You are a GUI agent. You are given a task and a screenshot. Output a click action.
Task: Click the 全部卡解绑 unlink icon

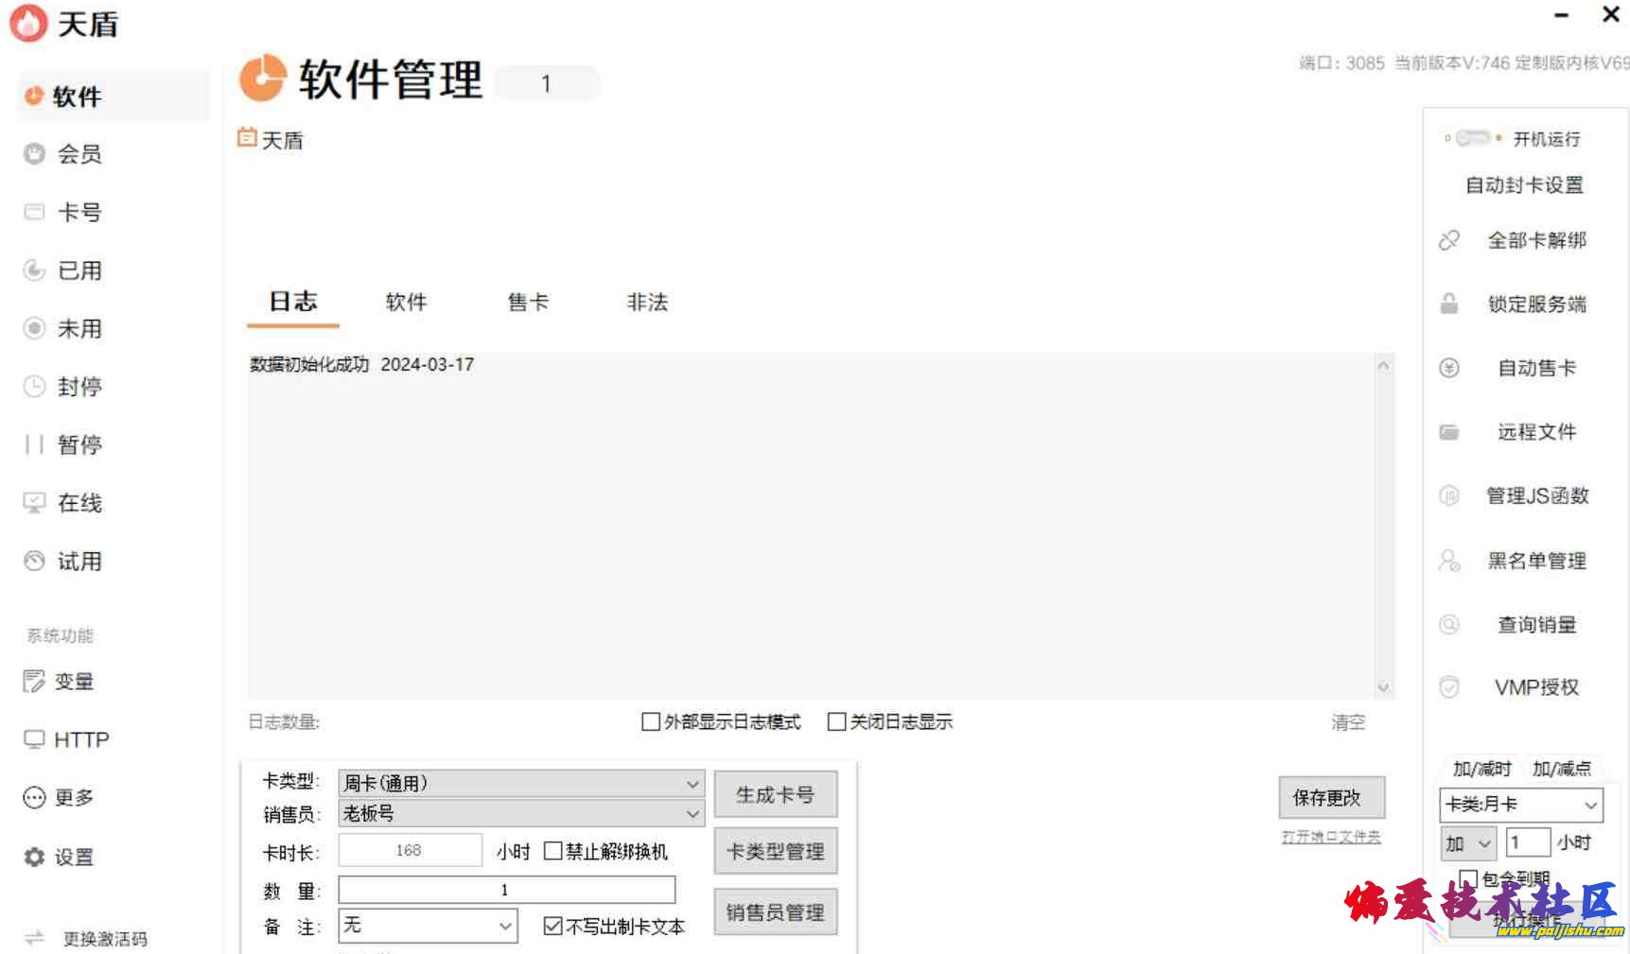click(x=1450, y=240)
